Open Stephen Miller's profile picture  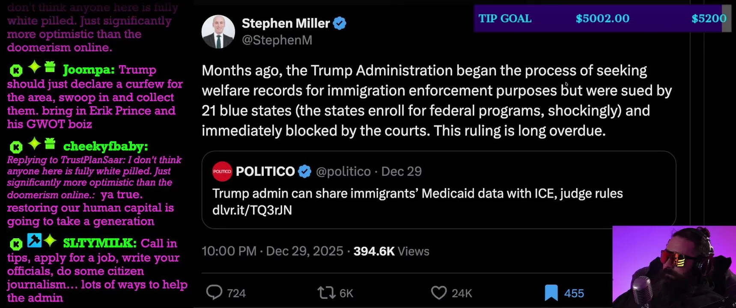pyautogui.click(x=218, y=32)
